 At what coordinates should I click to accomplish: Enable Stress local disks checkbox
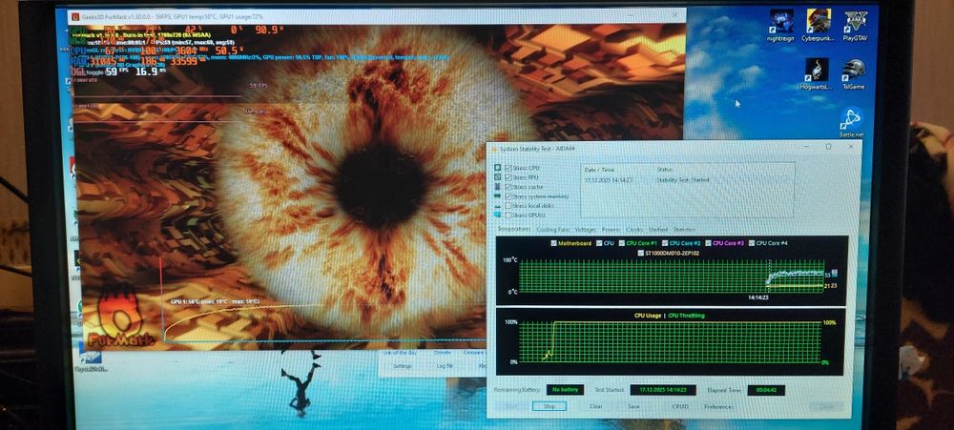coord(508,206)
